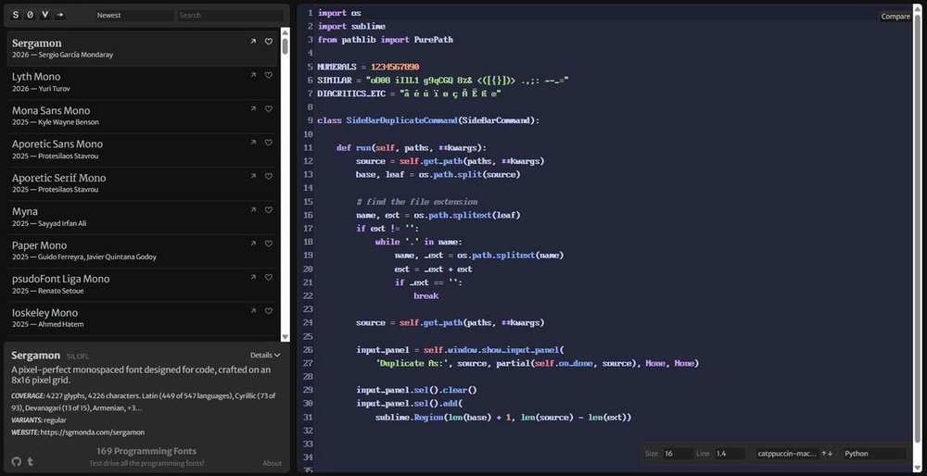Favorite the Lyth Mono font
Screen dimensions: 927x476
(269, 75)
